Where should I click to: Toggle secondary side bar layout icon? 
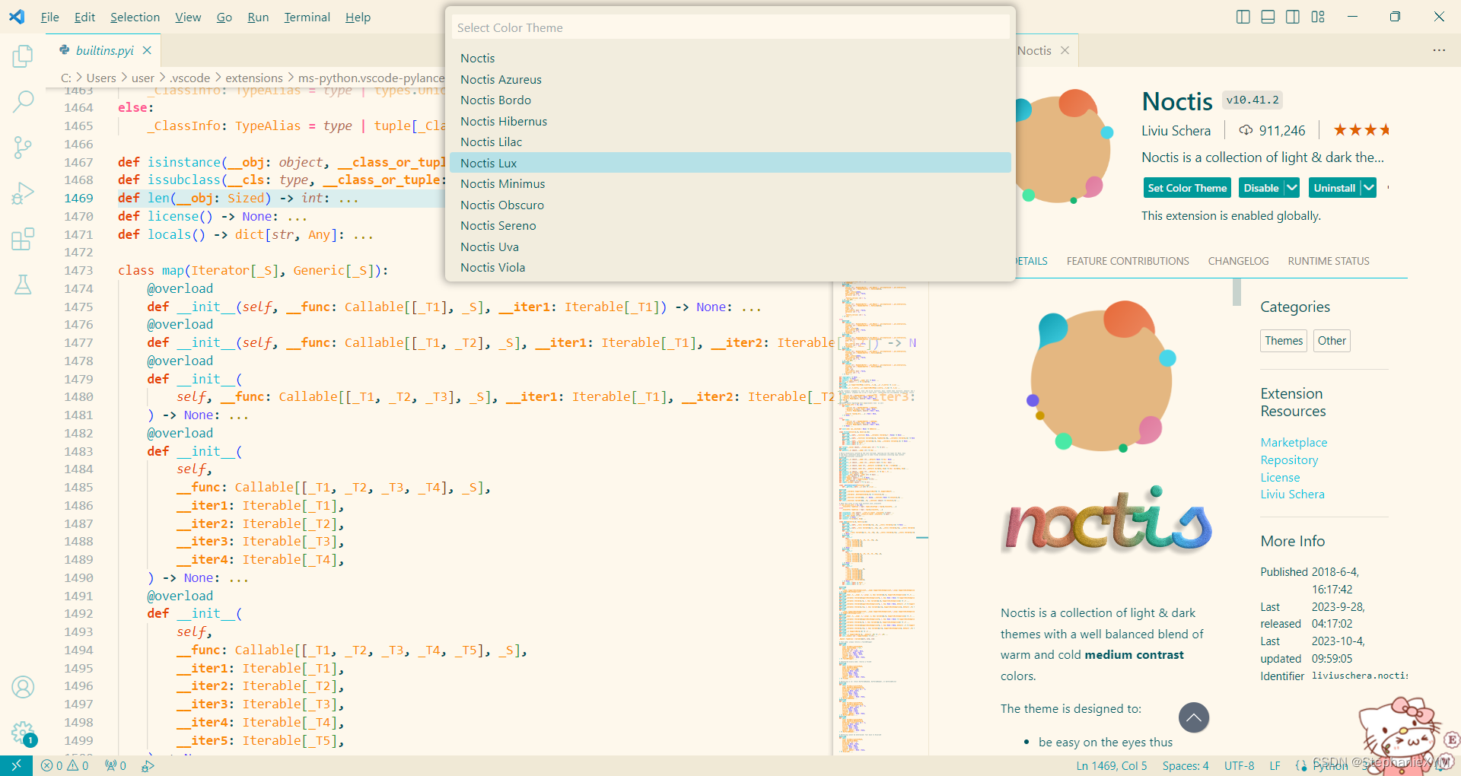(1293, 17)
